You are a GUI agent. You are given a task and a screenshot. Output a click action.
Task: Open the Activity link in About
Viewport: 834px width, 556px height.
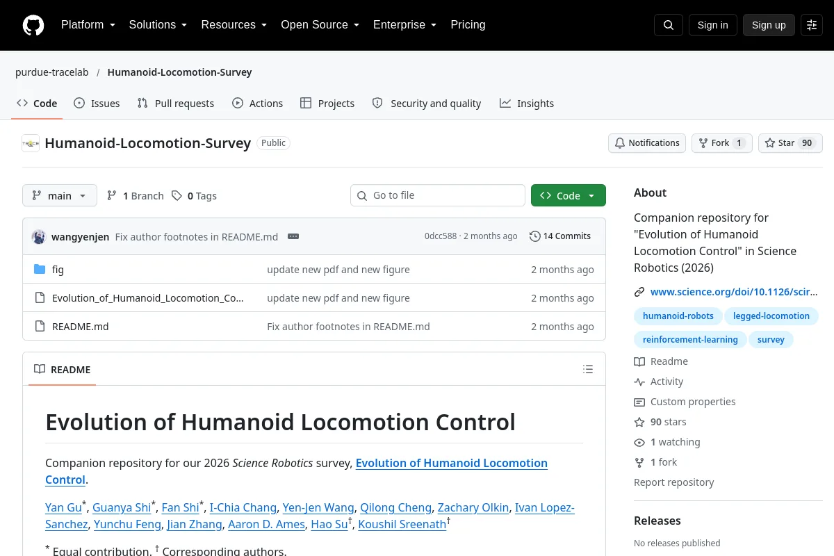pyautogui.click(x=659, y=382)
